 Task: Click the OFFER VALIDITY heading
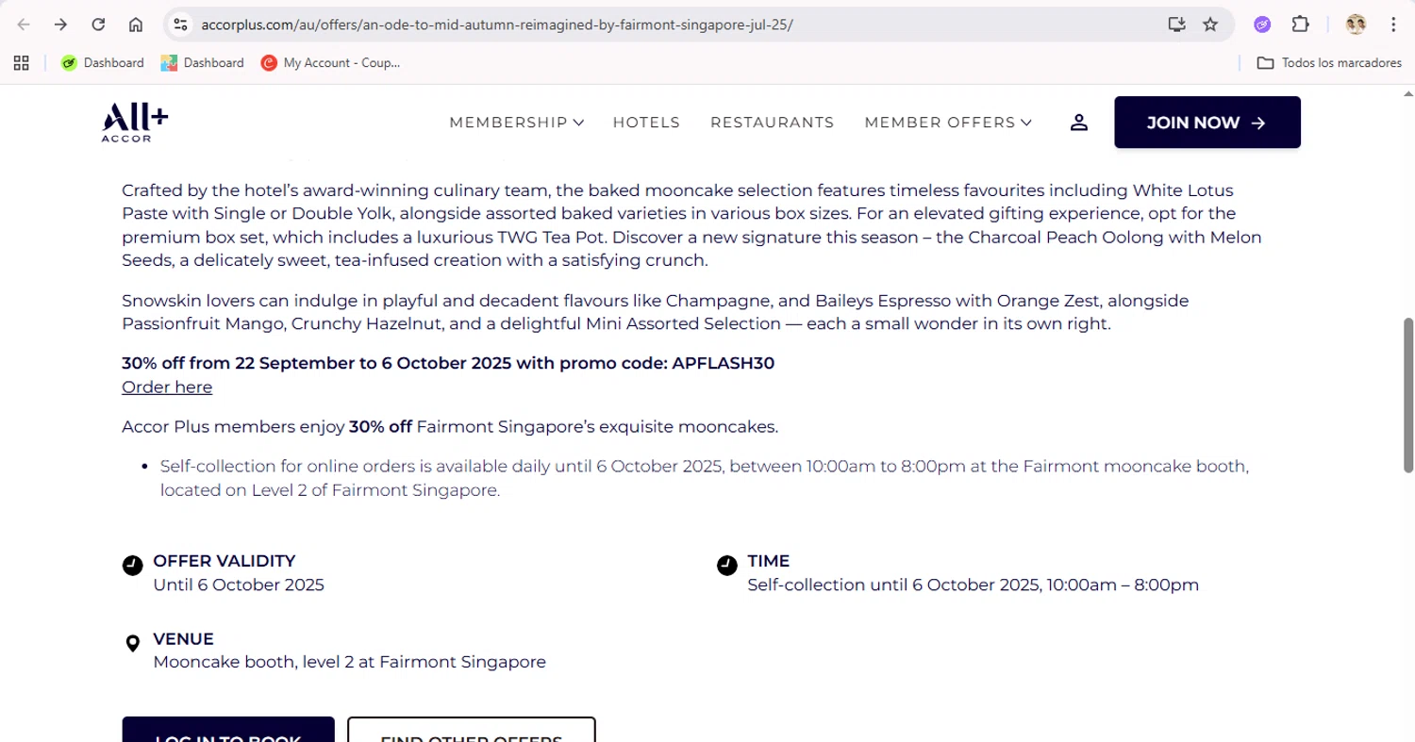coord(225,561)
